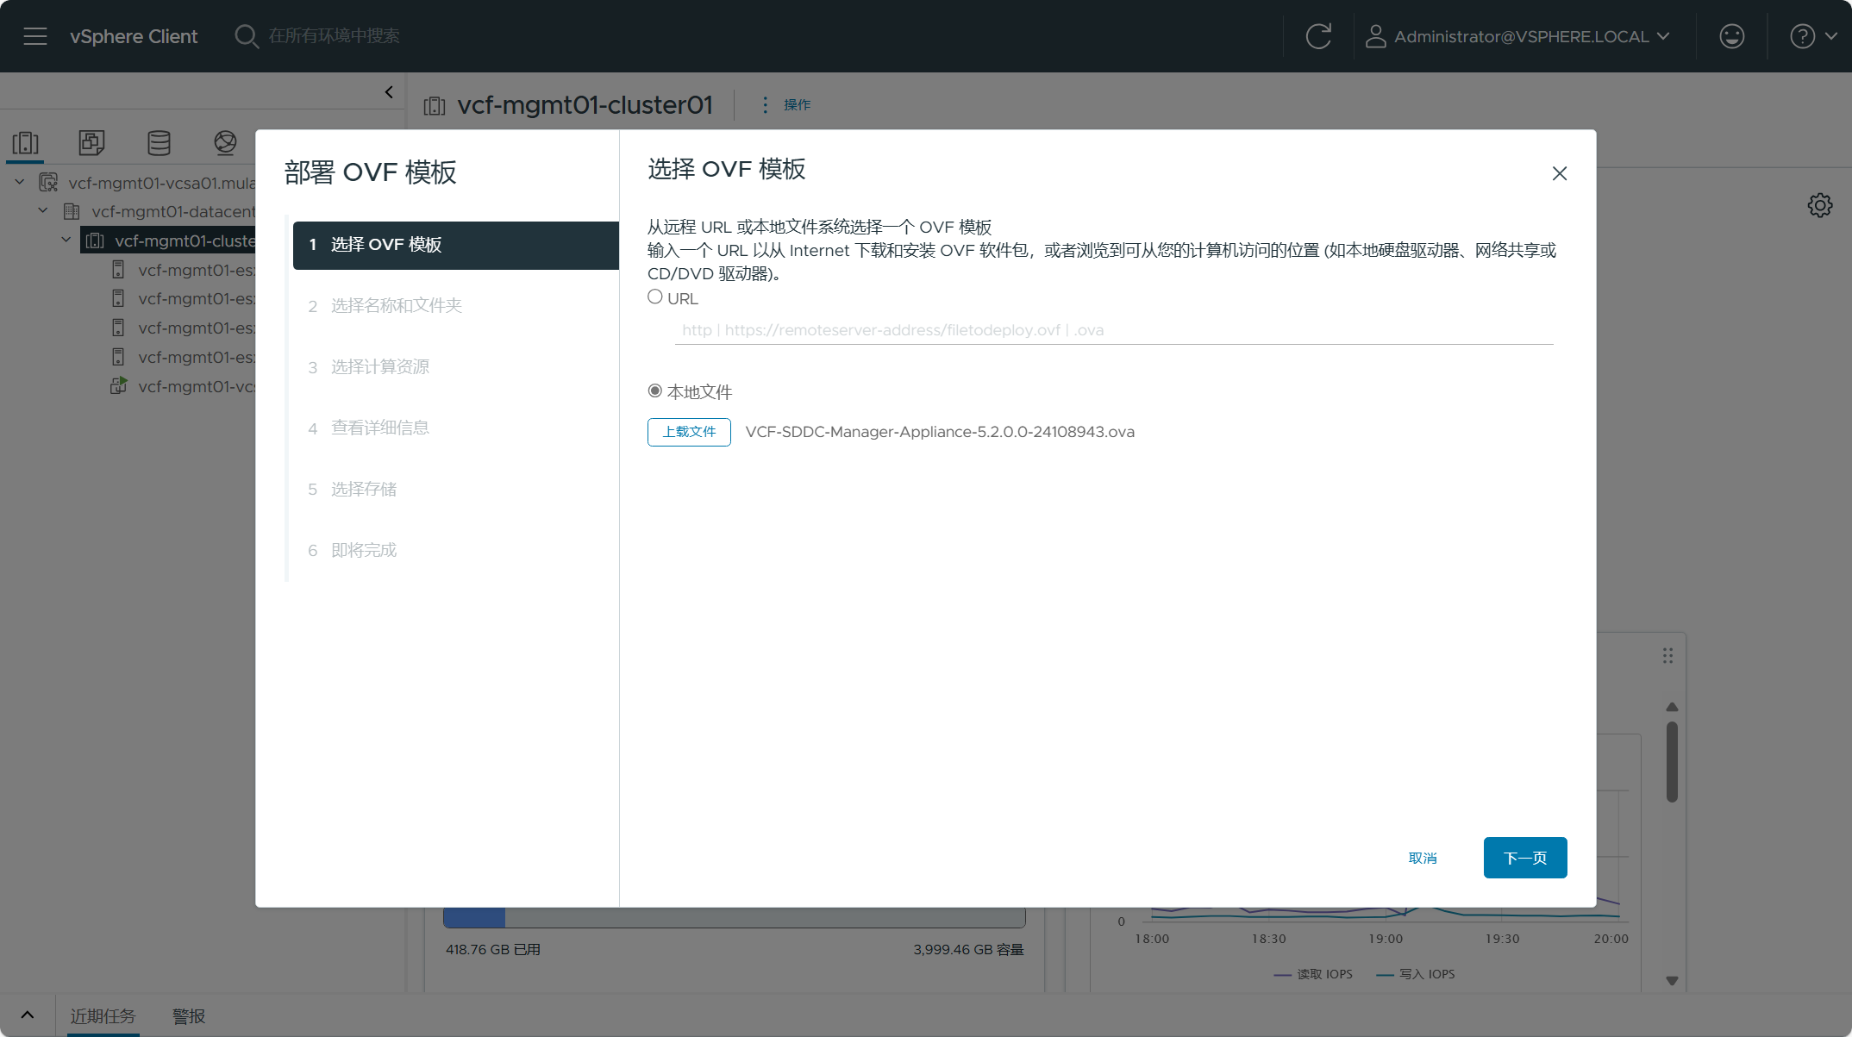The image size is (1852, 1037).
Task: Click the settings gear icon
Action: click(1819, 205)
